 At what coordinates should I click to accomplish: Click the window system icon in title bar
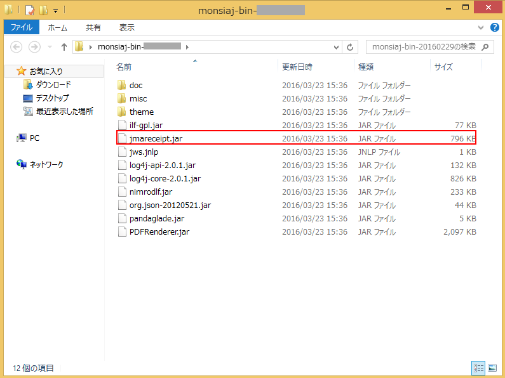click(9, 10)
